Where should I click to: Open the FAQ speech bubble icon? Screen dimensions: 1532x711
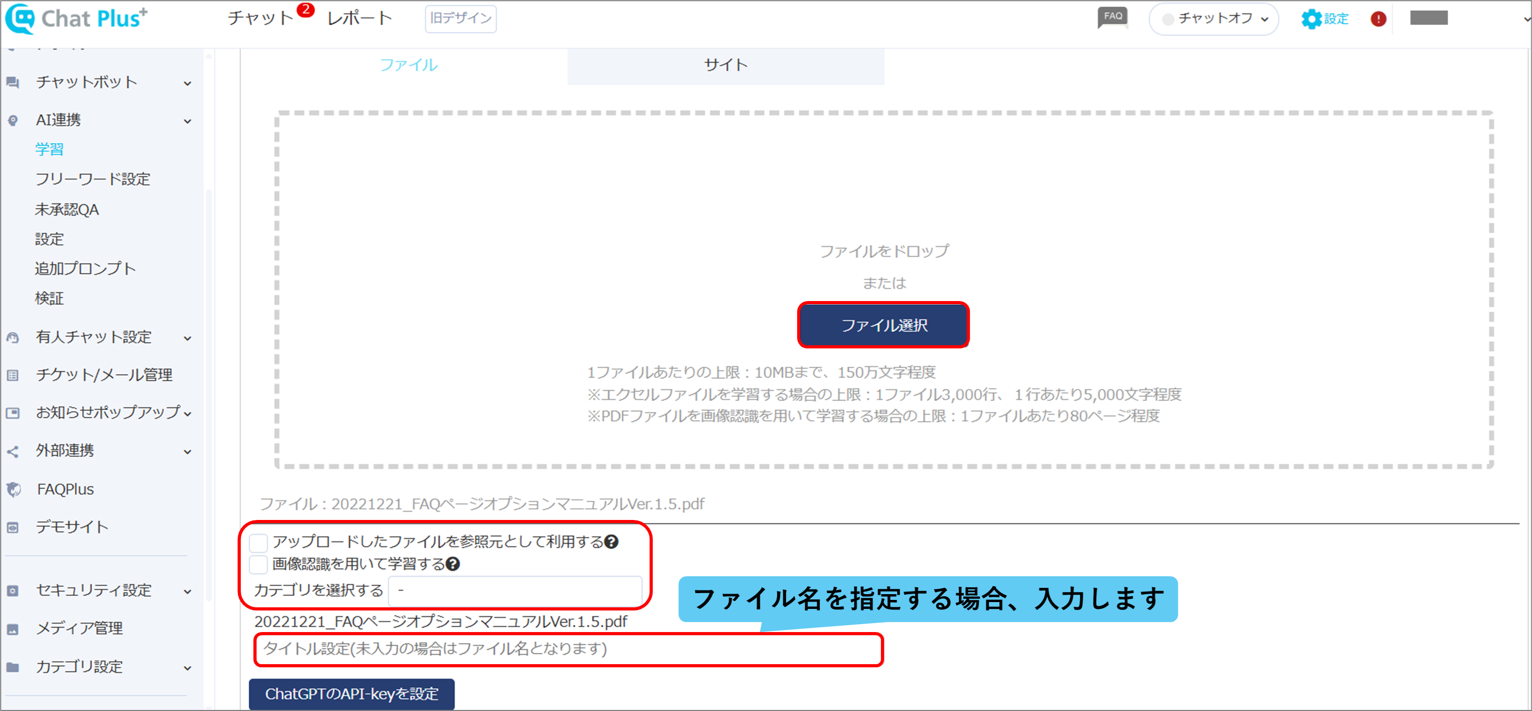point(1112,18)
